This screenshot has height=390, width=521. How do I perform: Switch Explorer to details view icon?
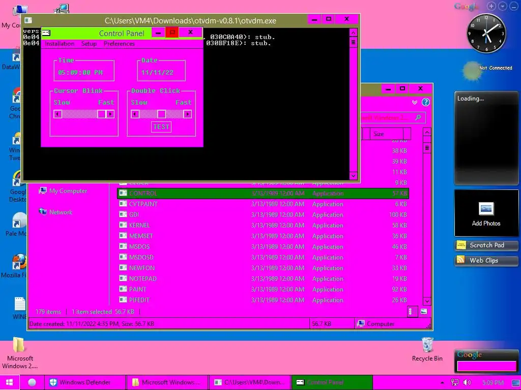tap(411, 311)
